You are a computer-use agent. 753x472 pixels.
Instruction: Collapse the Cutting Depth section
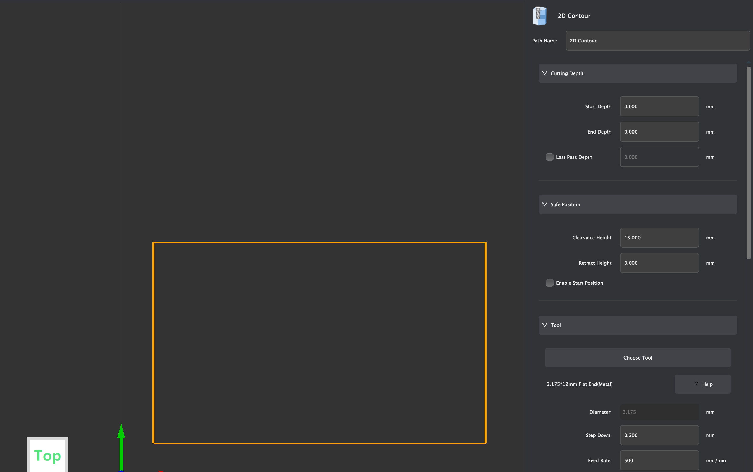[545, 73]
